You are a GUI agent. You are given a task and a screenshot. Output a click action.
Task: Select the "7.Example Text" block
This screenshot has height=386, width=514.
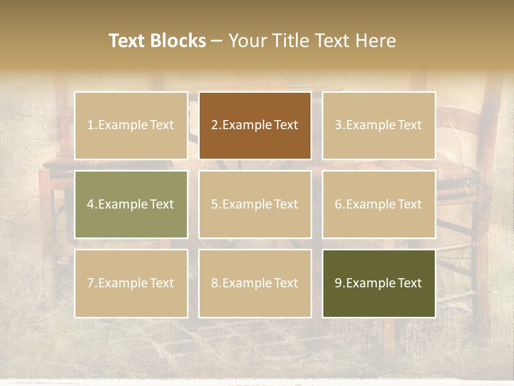tap(131, 284)
